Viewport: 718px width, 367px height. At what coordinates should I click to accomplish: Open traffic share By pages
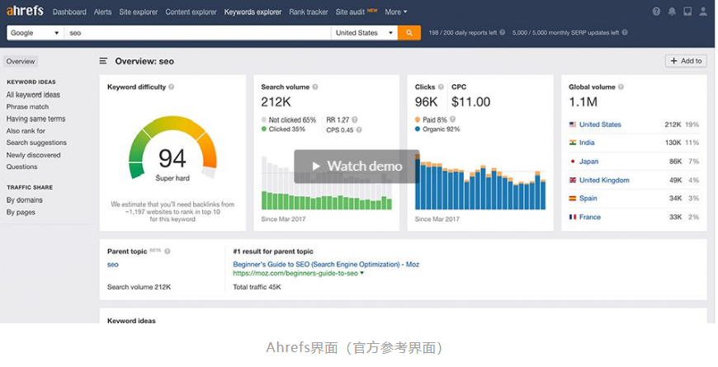[x=21, y=212]
